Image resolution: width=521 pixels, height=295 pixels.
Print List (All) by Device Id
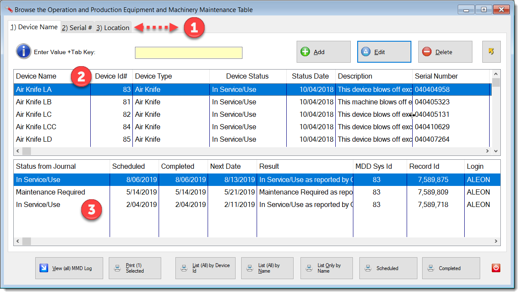point(205,268)
